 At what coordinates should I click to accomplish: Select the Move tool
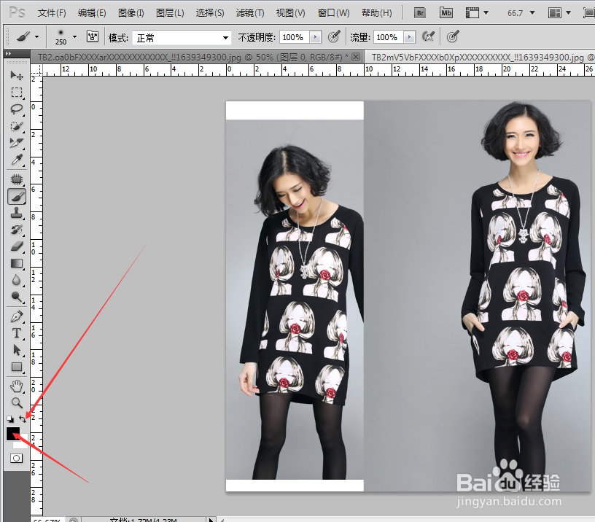tap(16, 75)
